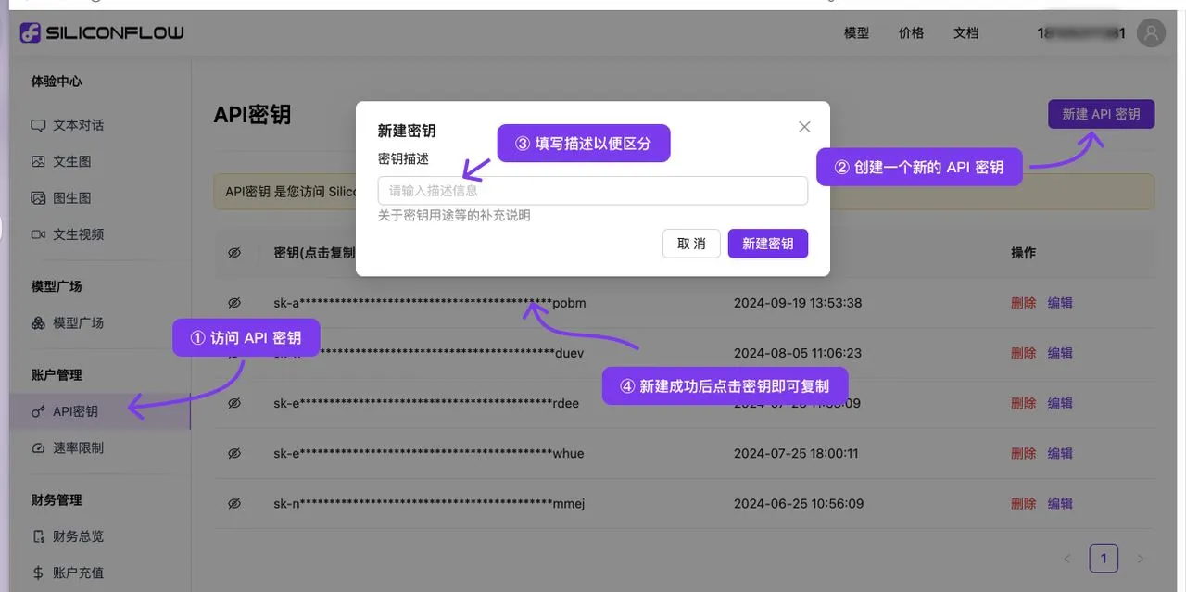Delete the key created on 2024-06-25
This screenshot has height=592, width=1186.
coord(1022,503)
